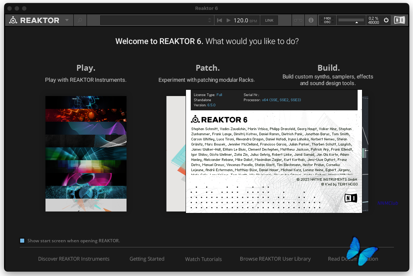Screen dimensions: 413x276
Task: Toggle the info hints icon
Action: [311, 20]
